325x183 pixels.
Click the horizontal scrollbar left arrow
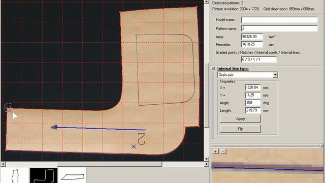click(3, 164)
